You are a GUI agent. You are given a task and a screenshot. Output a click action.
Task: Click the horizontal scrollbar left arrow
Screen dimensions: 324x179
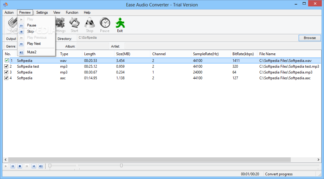[x=5, y=159]
